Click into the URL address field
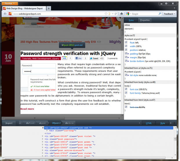 click(58, 14)
